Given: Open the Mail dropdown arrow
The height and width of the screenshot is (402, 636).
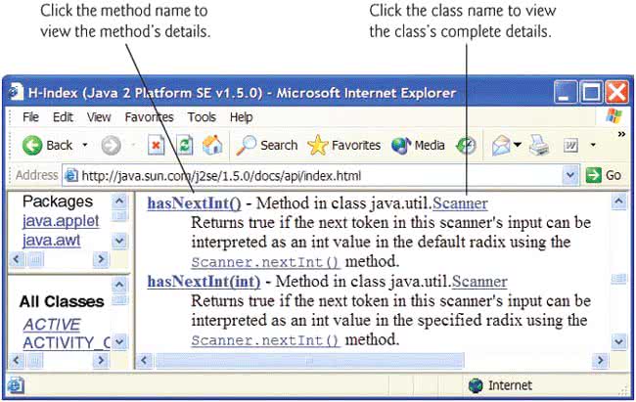Looking at the screenshot, I should coord(518,145).
